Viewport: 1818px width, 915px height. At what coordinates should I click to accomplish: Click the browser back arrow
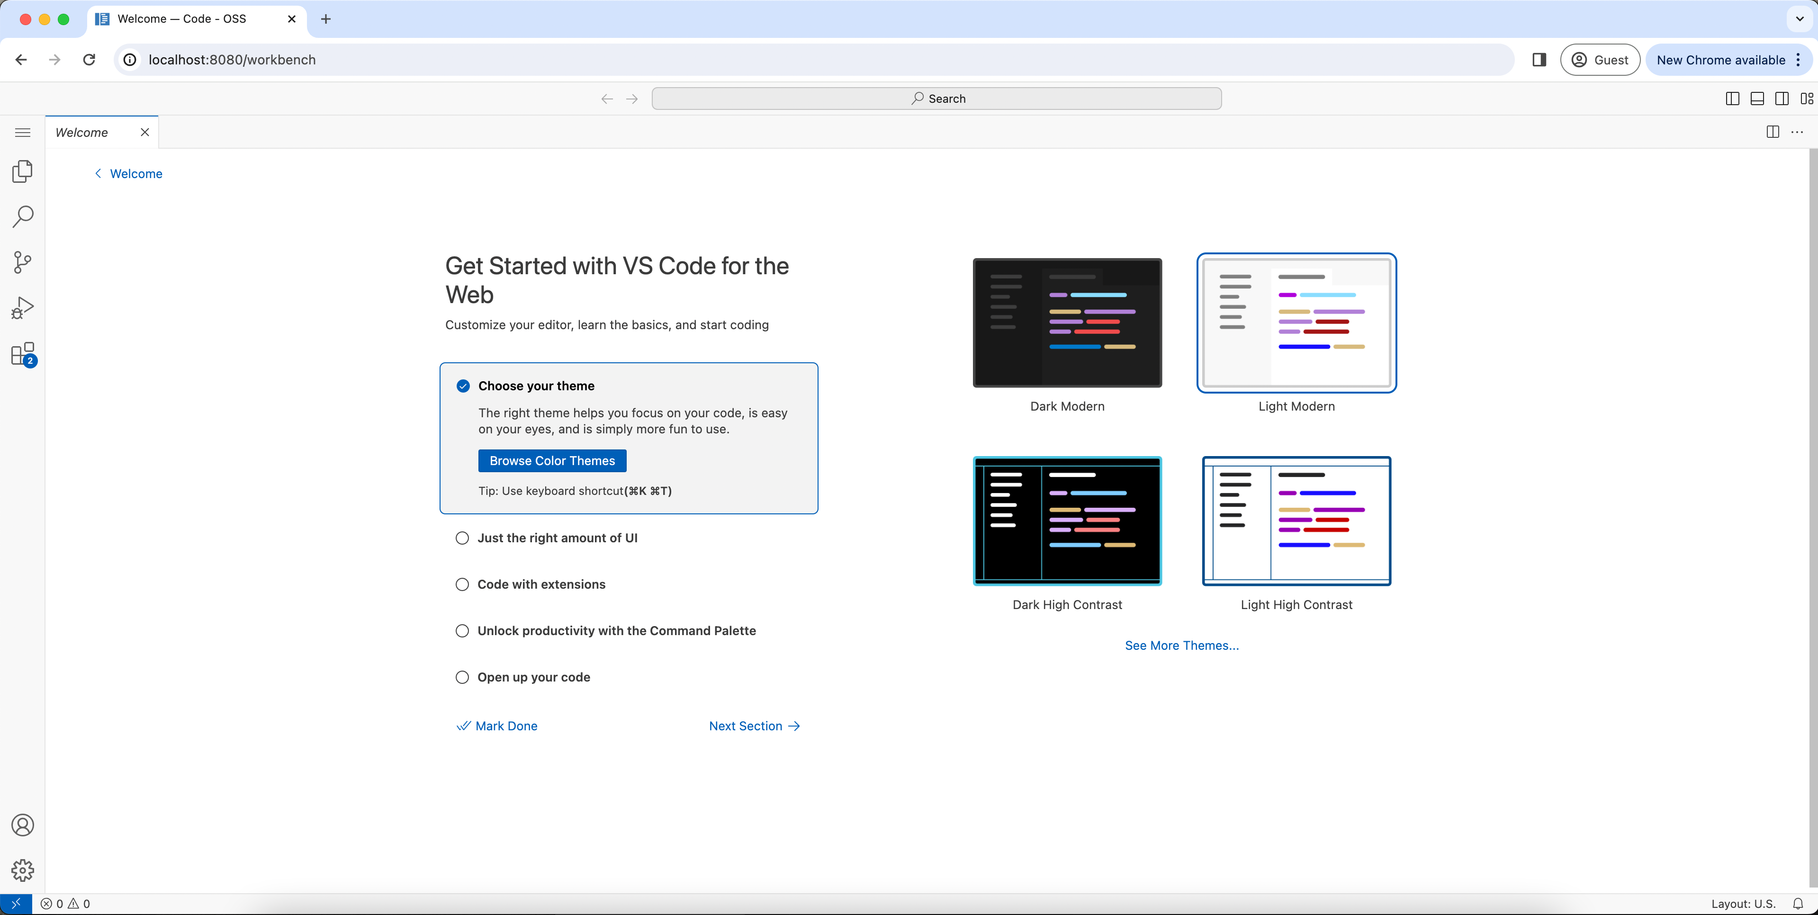(21, 60)
